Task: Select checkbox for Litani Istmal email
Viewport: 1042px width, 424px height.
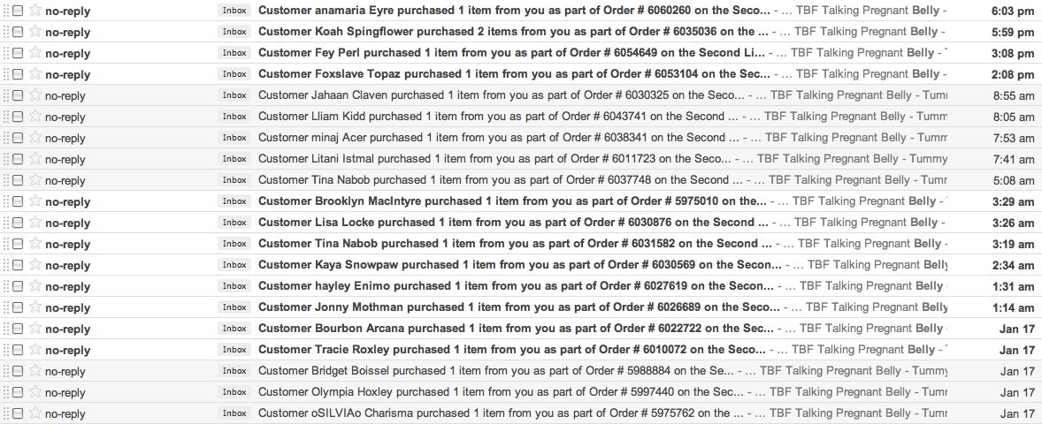Action: coord(18,159)
